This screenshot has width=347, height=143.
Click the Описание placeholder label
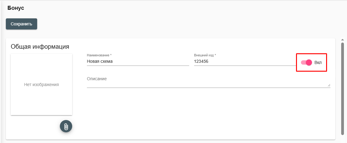coord(97,79)
